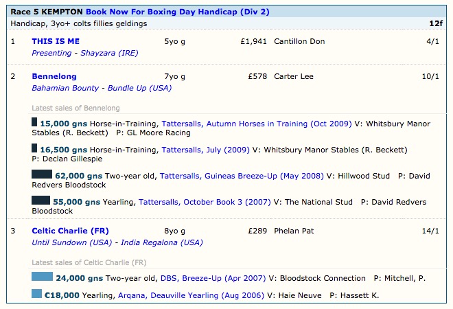Image resolution: width=453 pixels, height=309 pixels.
Task: Click trainer name Phelan Pat
Action: coord(294,231)
